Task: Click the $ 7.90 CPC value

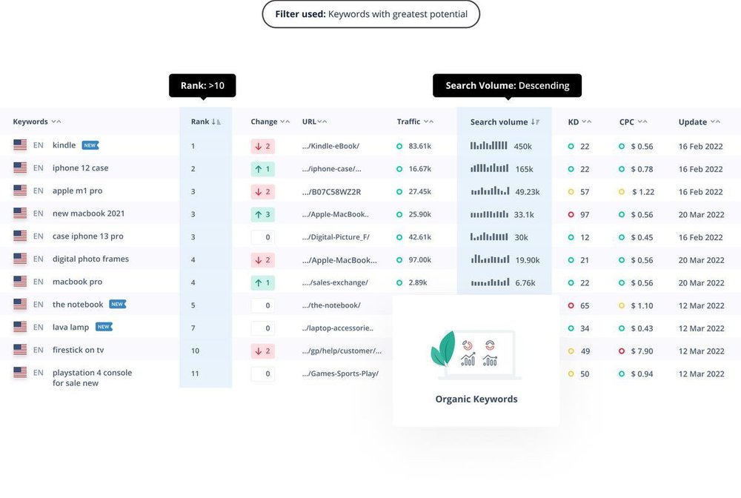Action: pos(642,351)
